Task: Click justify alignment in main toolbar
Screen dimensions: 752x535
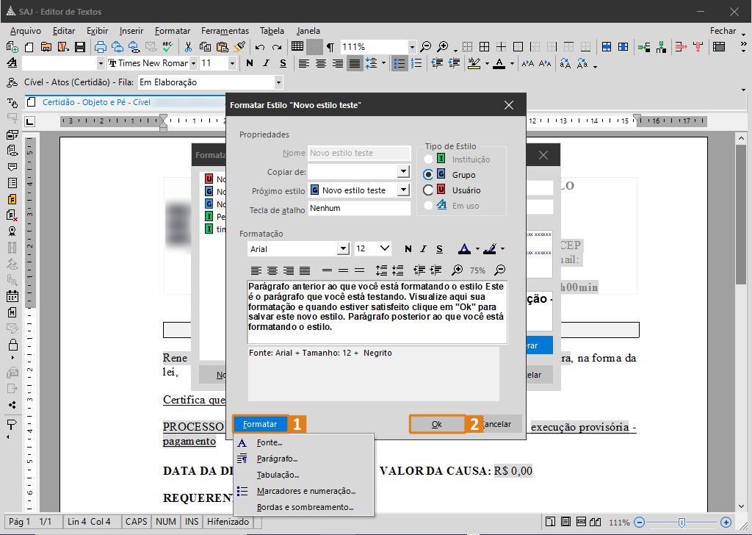Action: (x=355, y=63)
